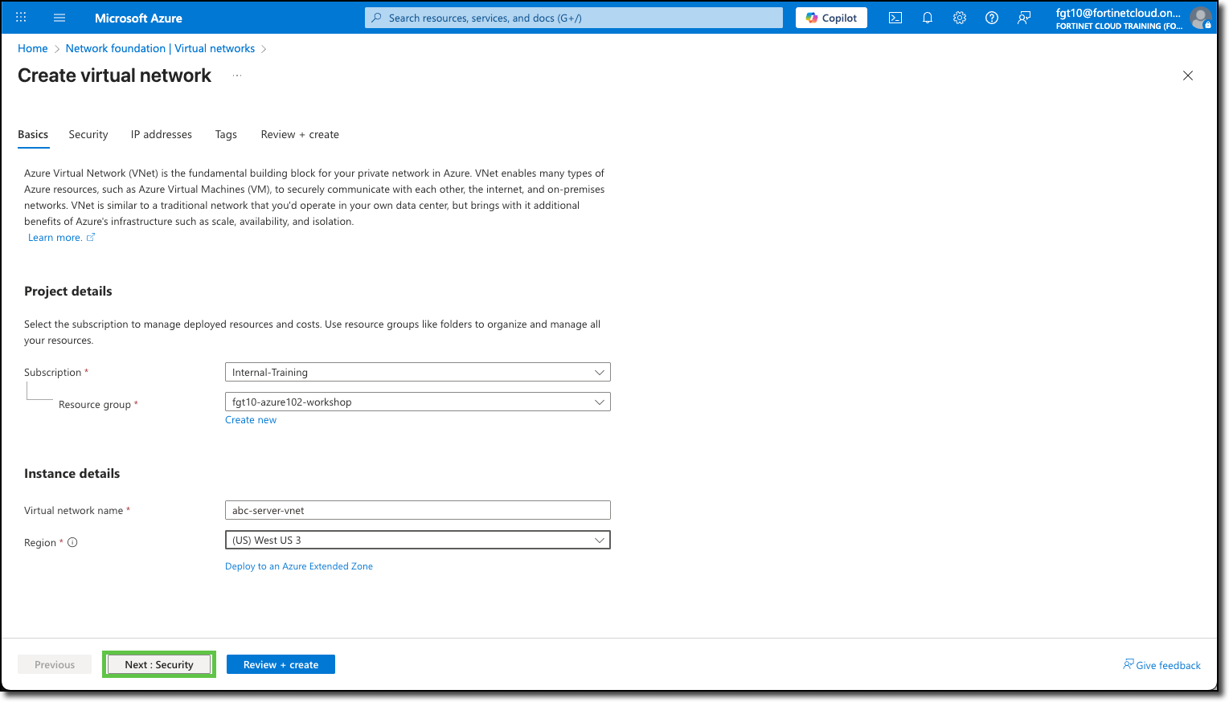Image resolution: width=1229 pixels, height=702 pixels.
Task: Switch to the IP addresses tab
Action: click(161, 134)
